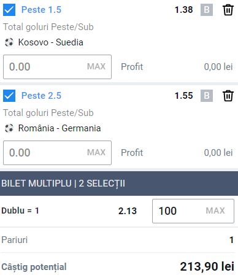Click the football icon beside Kosovo - Suedia
Image resolution: width=238 pixels, height=278 pixels.
point(9,42)
